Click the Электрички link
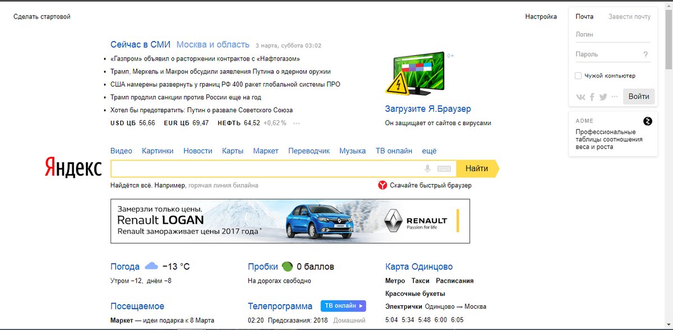This screenshot has width=673, height=330. [404, 306]
